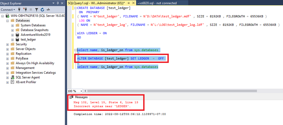
Task: Expand the Replication node
Action: [8, 54]
